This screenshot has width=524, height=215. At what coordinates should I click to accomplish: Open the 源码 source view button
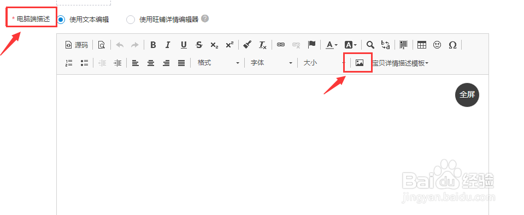pos(76,45)
